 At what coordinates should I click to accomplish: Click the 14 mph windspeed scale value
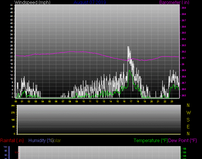click(x=11, y=72)
